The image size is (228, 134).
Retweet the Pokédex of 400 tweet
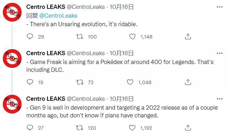(x=80, y=82)
